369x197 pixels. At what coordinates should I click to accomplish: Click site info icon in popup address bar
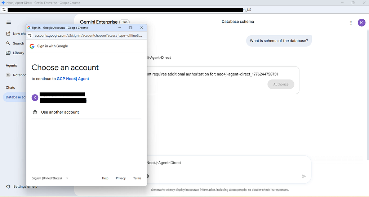30,36
